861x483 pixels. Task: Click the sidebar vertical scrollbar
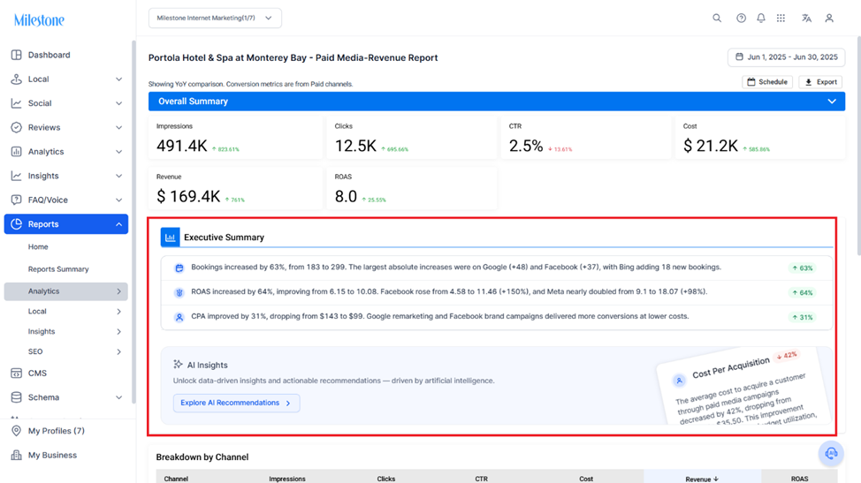click(133, 222)
